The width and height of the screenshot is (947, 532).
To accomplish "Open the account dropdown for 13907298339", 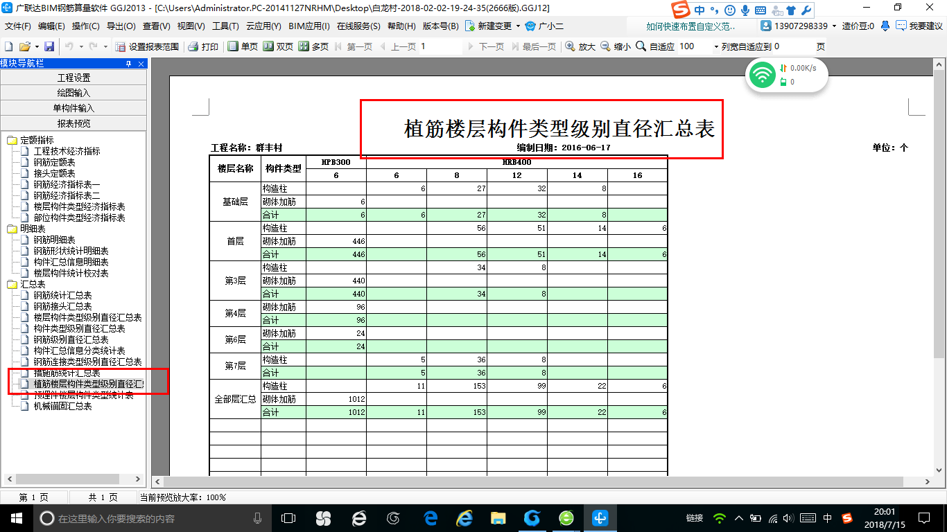I will pyautogui.click(x=834, y=26).
